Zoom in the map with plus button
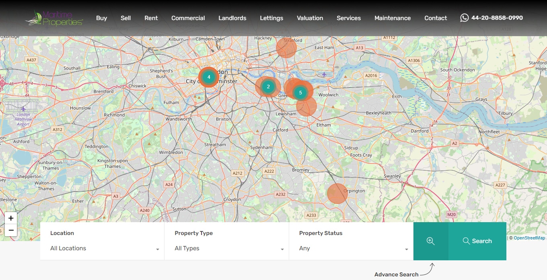Image resolution: width=547 pixels, height=280 pixels. pyautogui.click(x=11, y=218)
